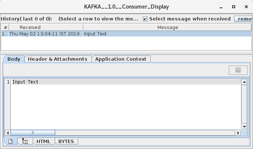Select the Body tab
The height and width of the screenshot is (149, 253).
14,59
